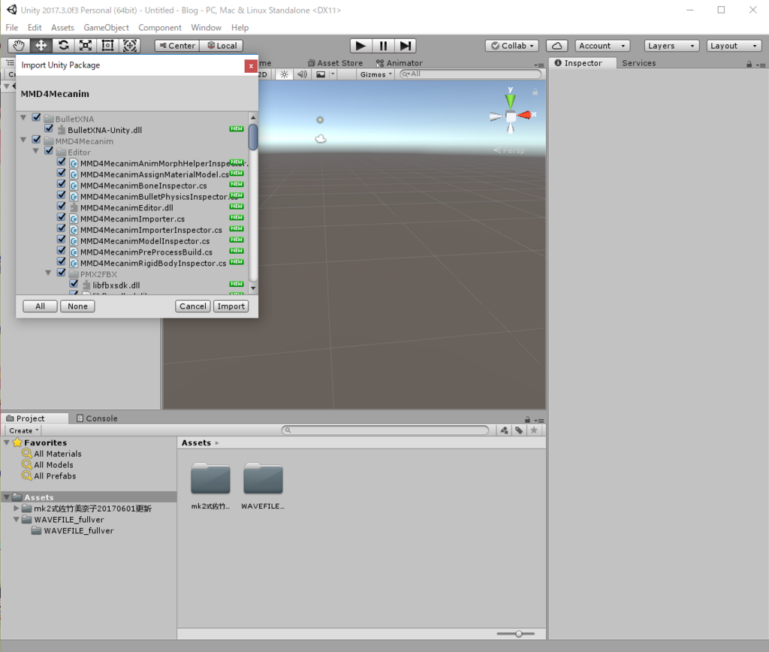Viewport: 769px width, 652px height.
Task: Collapse the BulletXNA folder tree
Action: click(23, 118)
